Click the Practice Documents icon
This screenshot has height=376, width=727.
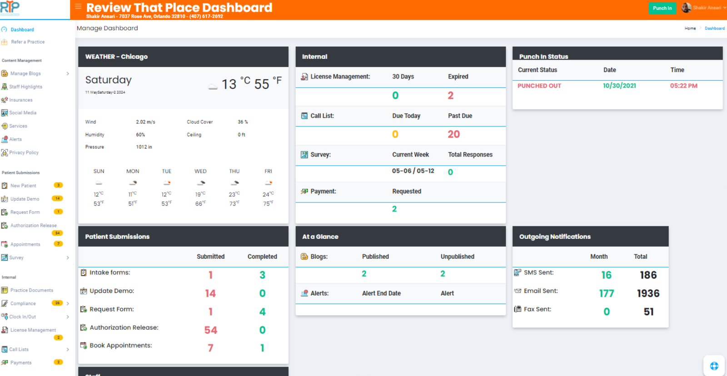5,290
